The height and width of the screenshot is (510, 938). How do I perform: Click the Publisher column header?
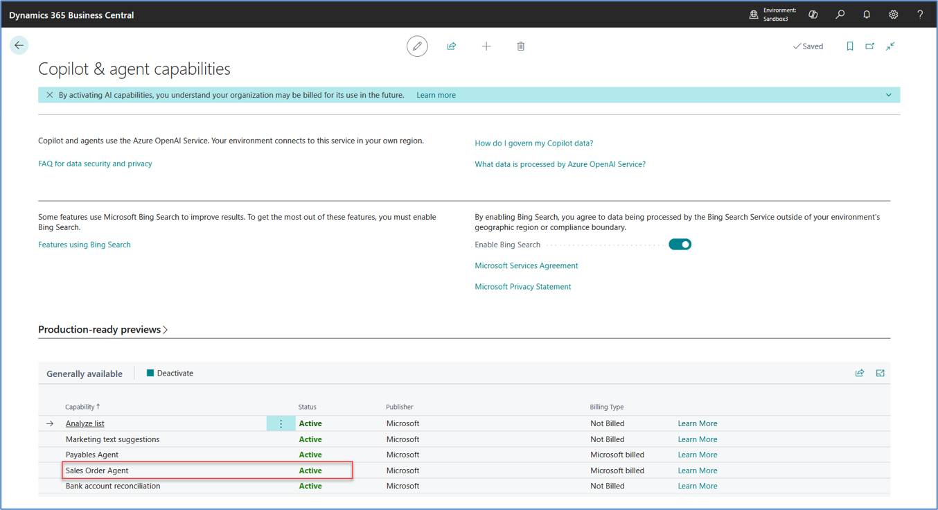pyautogui.click(x=400, y=407)
